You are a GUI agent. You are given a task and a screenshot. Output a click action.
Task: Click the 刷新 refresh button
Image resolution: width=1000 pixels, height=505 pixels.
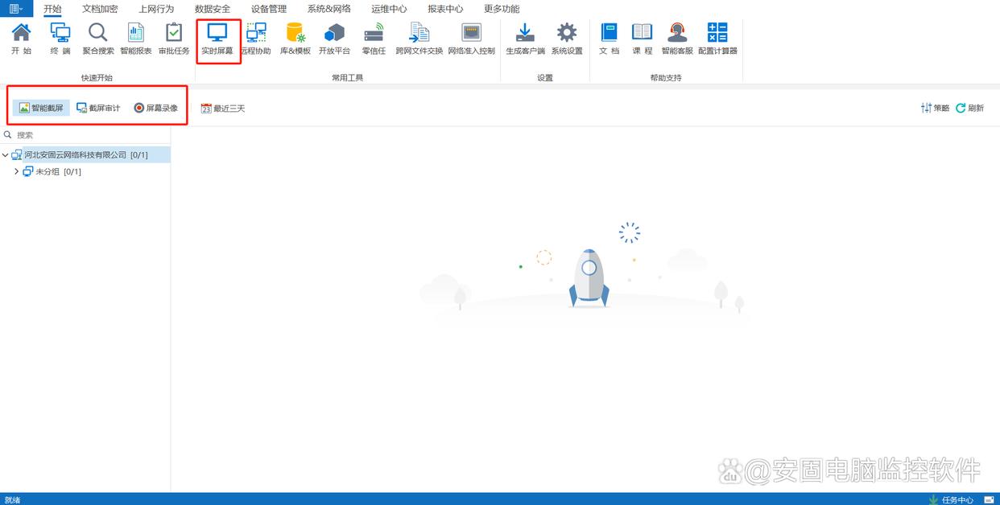969,108
